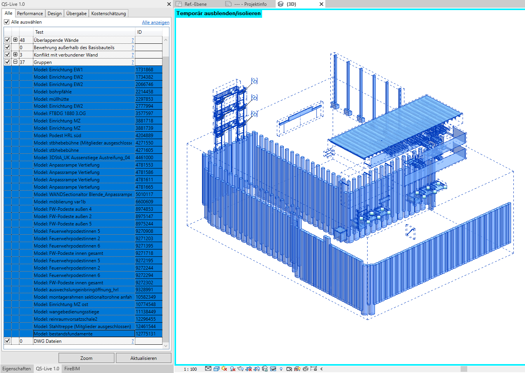
Task: Click the locked 3D view house icon
Action: pos(265,369)
